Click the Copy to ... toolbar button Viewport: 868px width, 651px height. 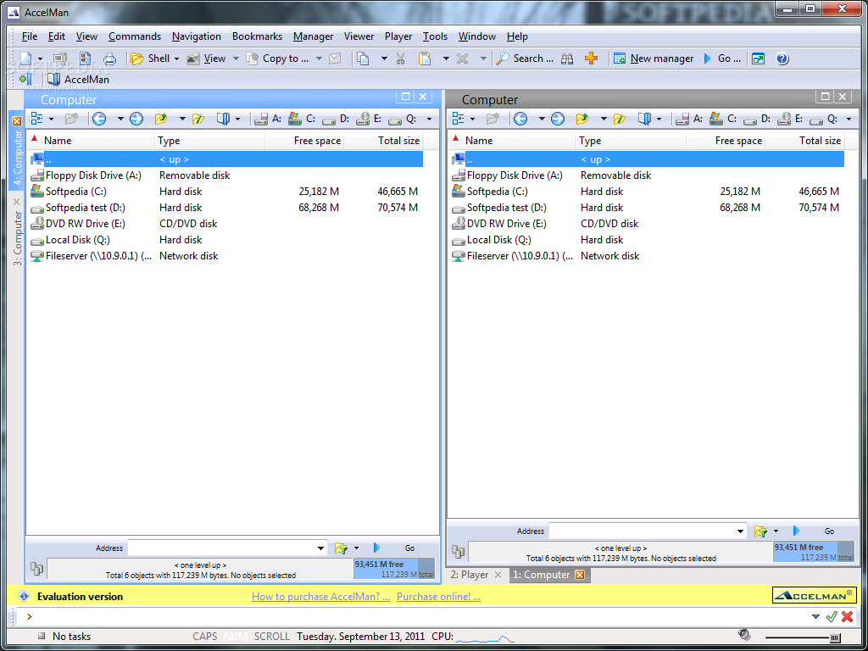tap(278, 58)
